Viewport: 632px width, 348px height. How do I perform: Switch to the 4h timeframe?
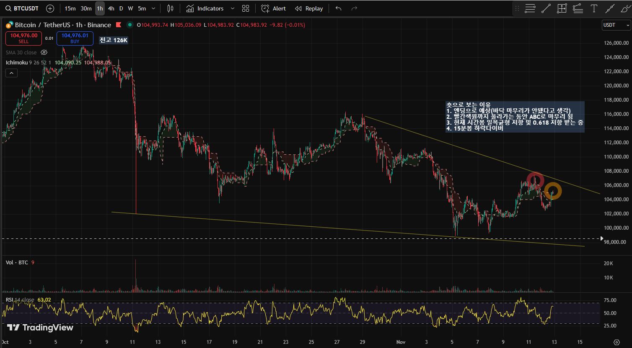coord(111,8)
